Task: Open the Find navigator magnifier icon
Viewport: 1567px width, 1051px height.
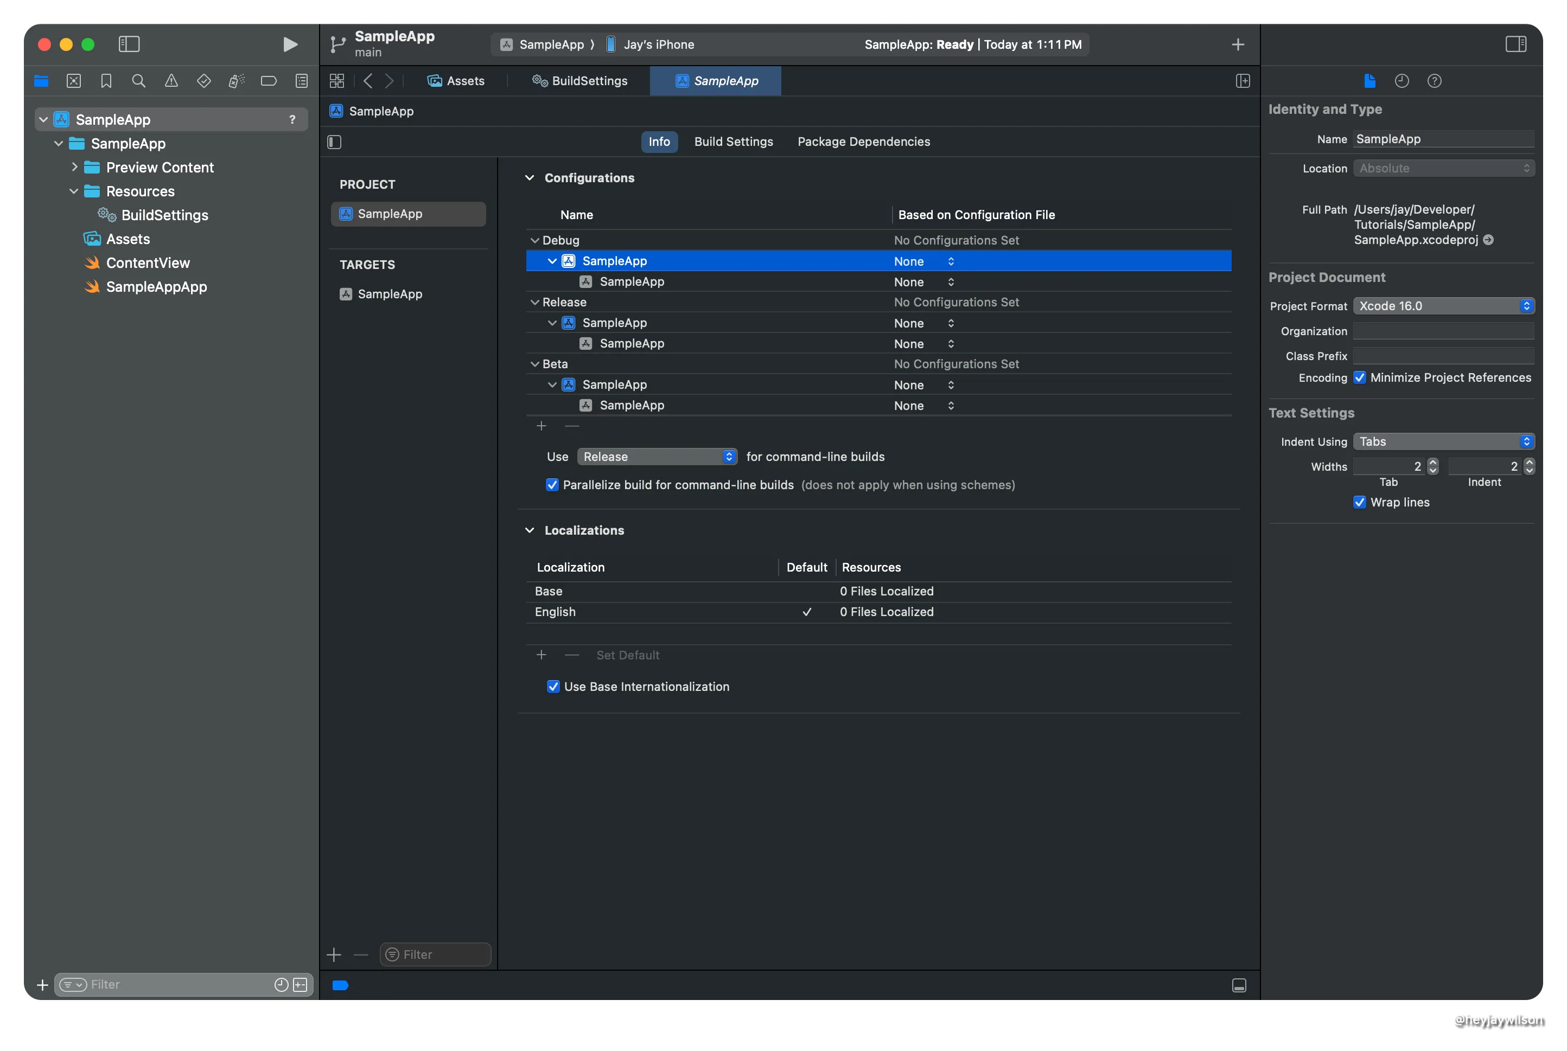Action: [139, 81]
